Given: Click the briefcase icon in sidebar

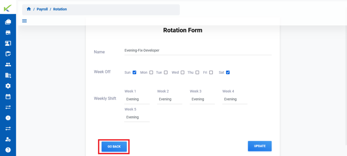Looking at the screenshot, I should point(8,22).
